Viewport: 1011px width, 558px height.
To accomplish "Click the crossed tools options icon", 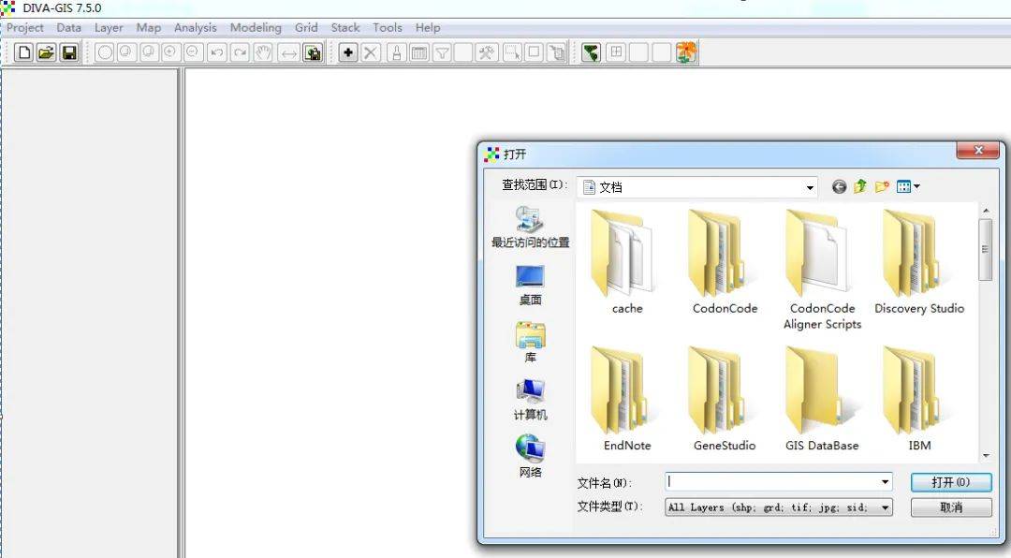I will 487,52.
